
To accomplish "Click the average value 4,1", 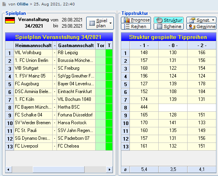I will click(x=202, y=169).
